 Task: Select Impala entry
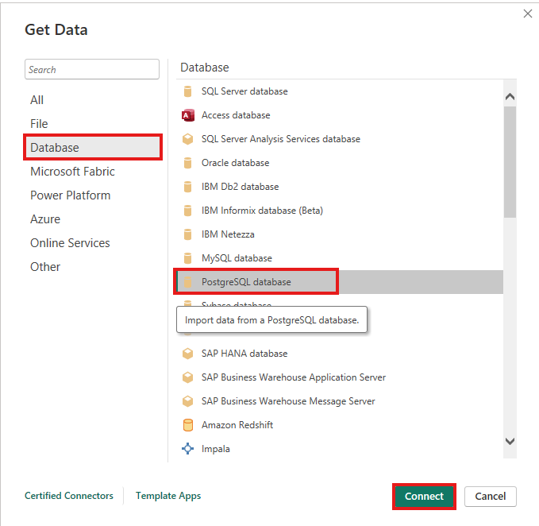click(x=340, y=449)
